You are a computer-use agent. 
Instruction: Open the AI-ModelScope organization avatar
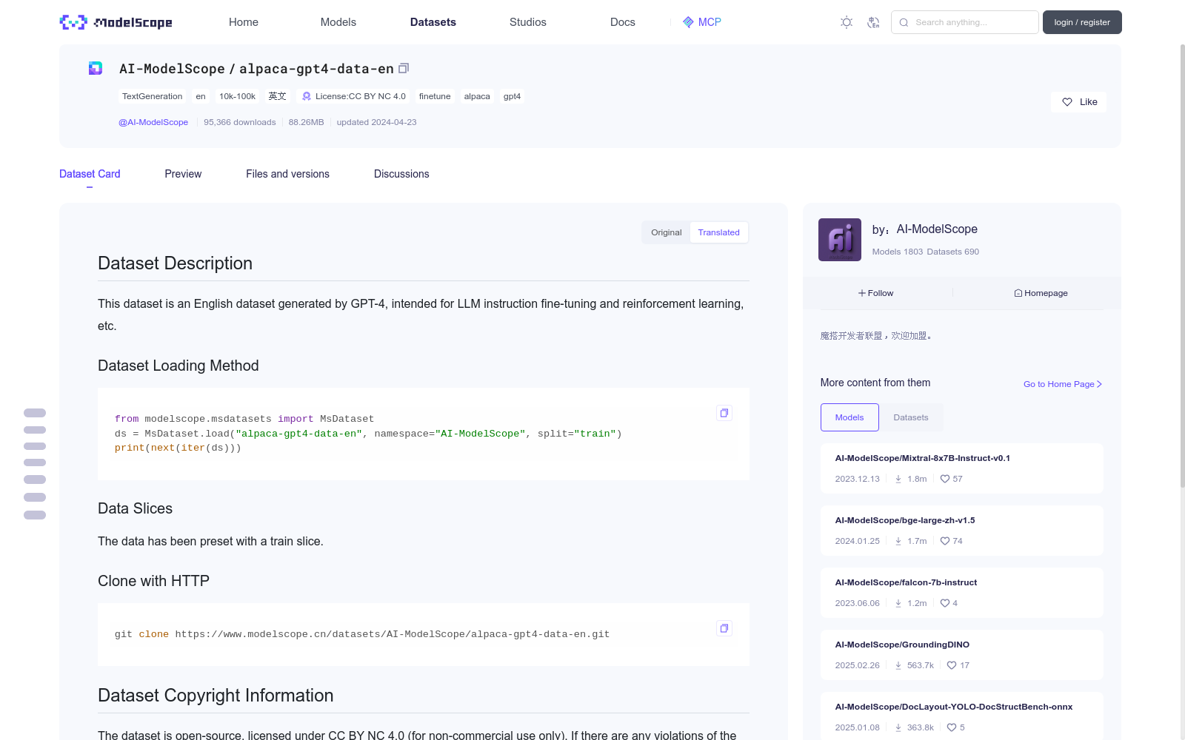840,240
